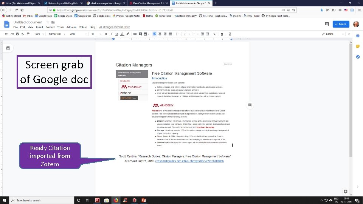Open the Add-ons menu
Screen dimensions: 363x204
coord(71,27)
